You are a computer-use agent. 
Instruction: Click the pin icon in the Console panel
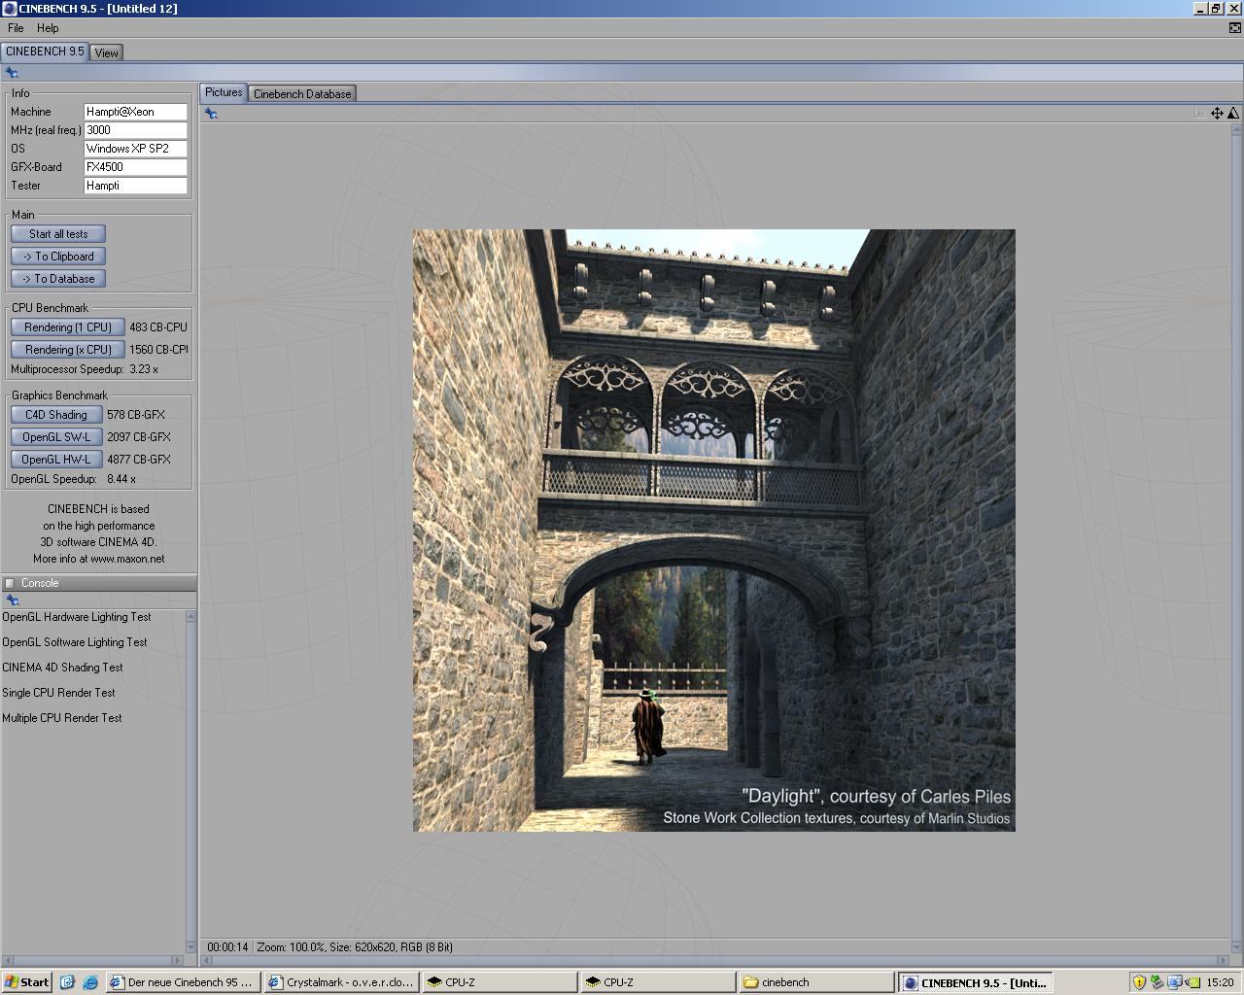point(13,600)
